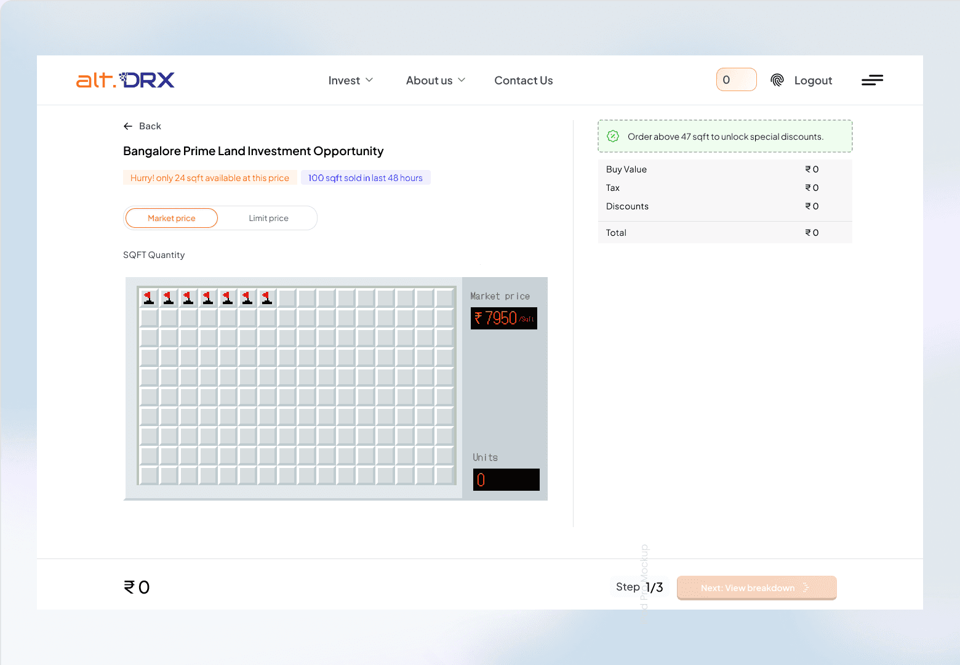Click the discount badge icon in green banner
This screenshot has width=960, height=665.
(x=613, y=136)
